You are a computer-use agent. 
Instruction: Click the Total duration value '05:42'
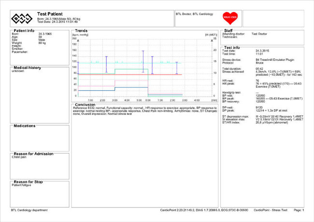click(259, 69)
